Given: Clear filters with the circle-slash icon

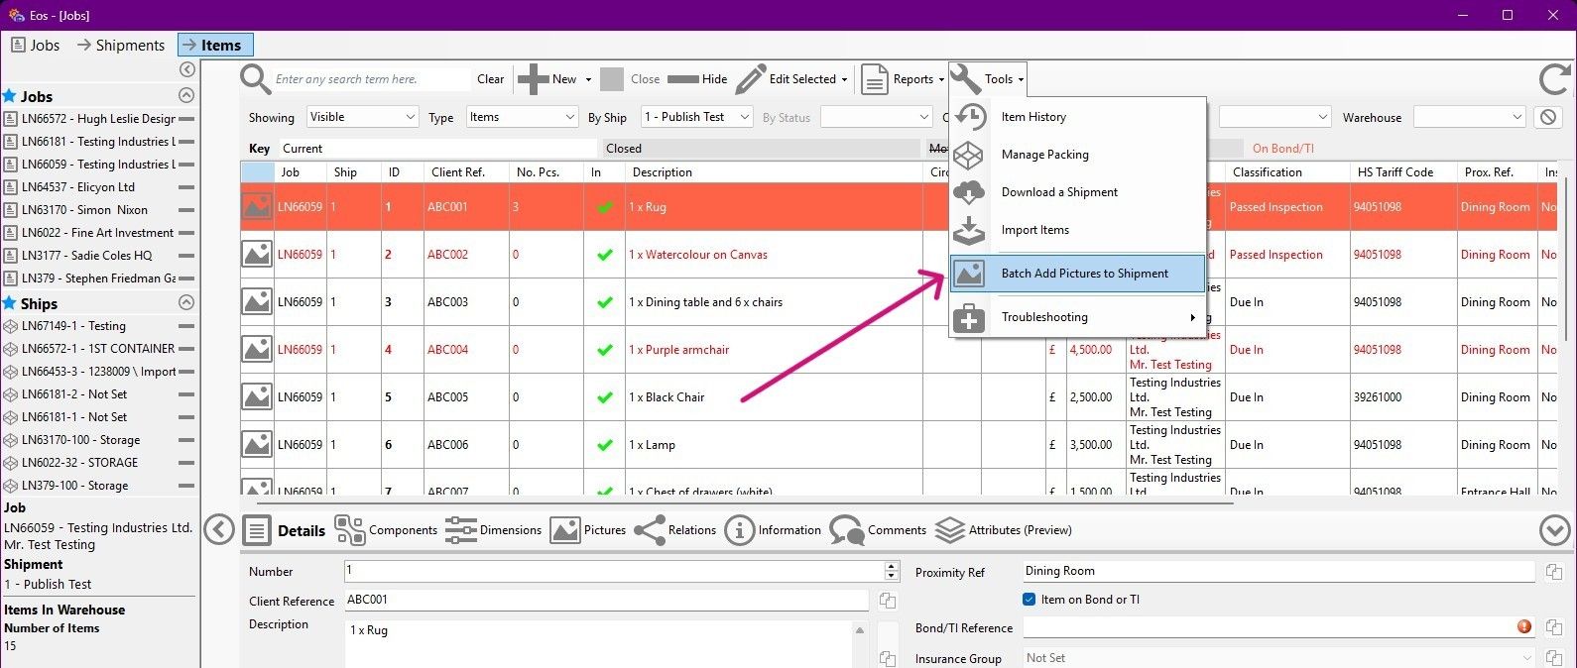Looking at the screenshot, I should pyautogui.click(x=1548, y=117).
